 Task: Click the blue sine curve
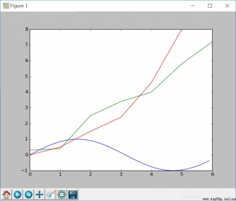point(121,153)
